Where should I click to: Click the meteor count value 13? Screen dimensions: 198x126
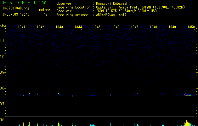[x=46, y=14]
